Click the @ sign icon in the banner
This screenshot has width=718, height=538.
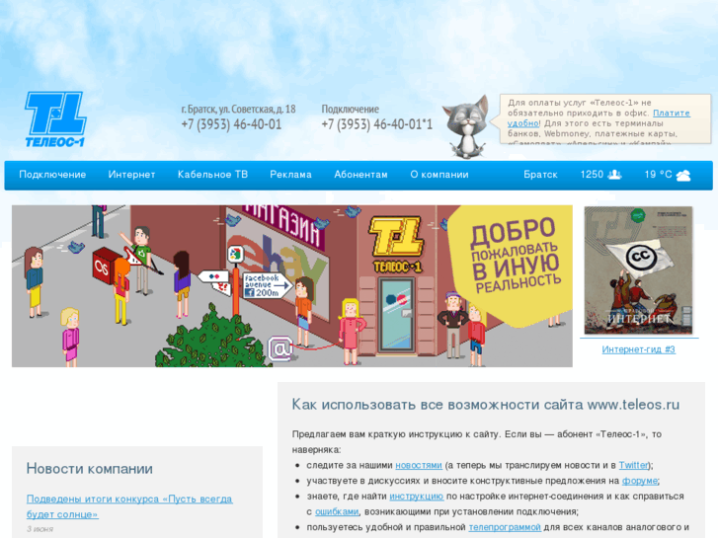[x=280, y=348]
